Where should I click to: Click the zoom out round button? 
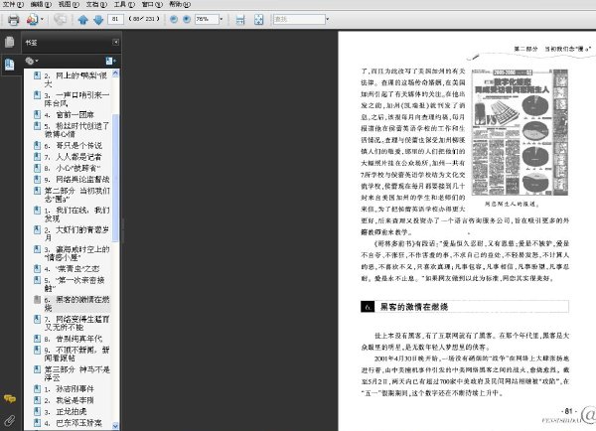tap(174, 19)
